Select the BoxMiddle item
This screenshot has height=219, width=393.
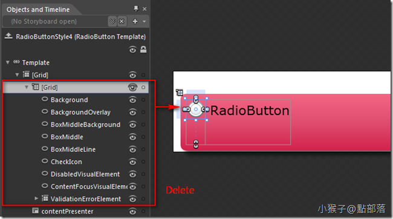coord(67,137)
